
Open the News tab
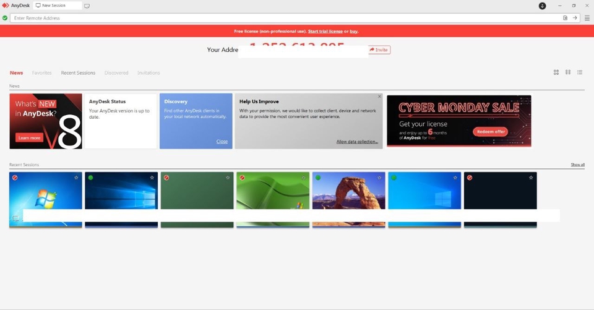(x=16, y=73)
